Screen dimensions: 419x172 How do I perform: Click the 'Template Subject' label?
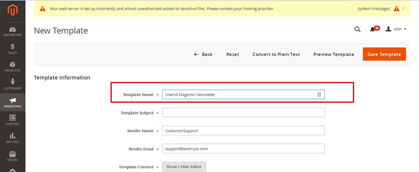pos(137,113)
